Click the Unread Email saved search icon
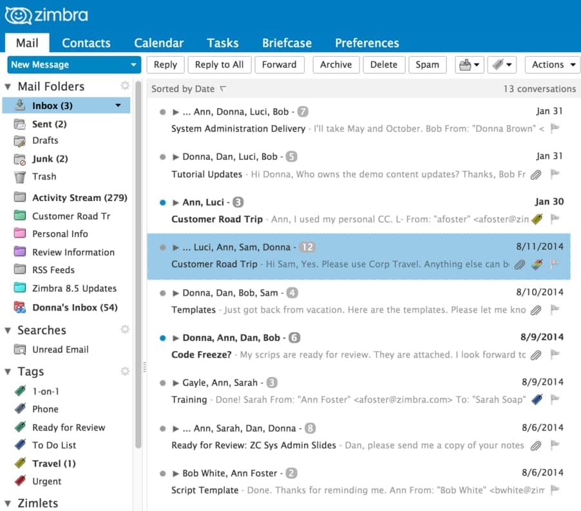Screen dimensions: 581x511 click(19, 349)
